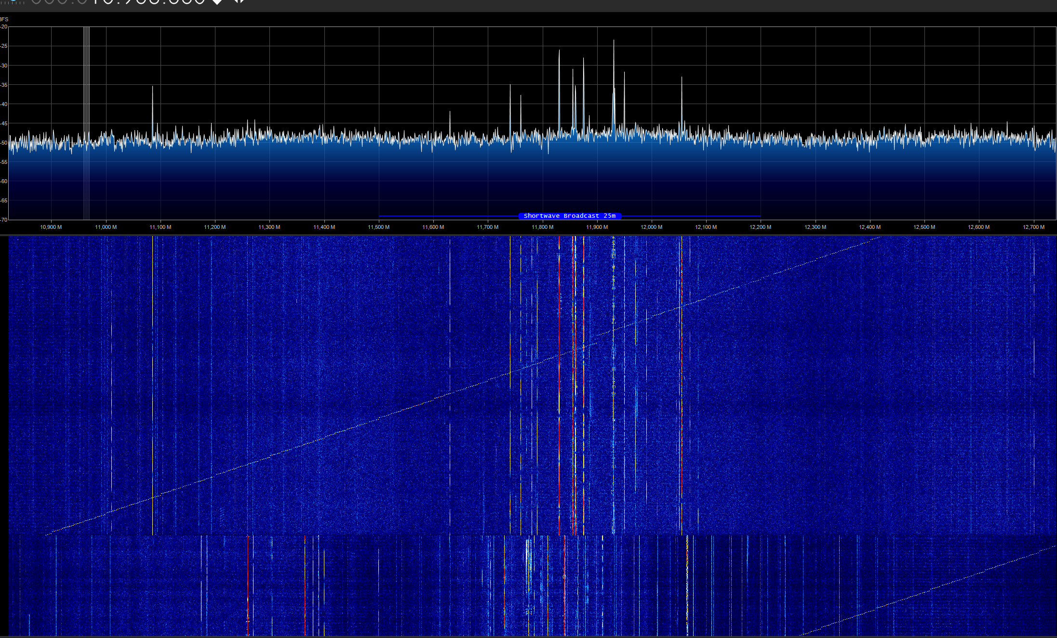The image size is (1057, 638).
Task: Click the 12,700 M frequency axis label
Action: click(1033, 227)
